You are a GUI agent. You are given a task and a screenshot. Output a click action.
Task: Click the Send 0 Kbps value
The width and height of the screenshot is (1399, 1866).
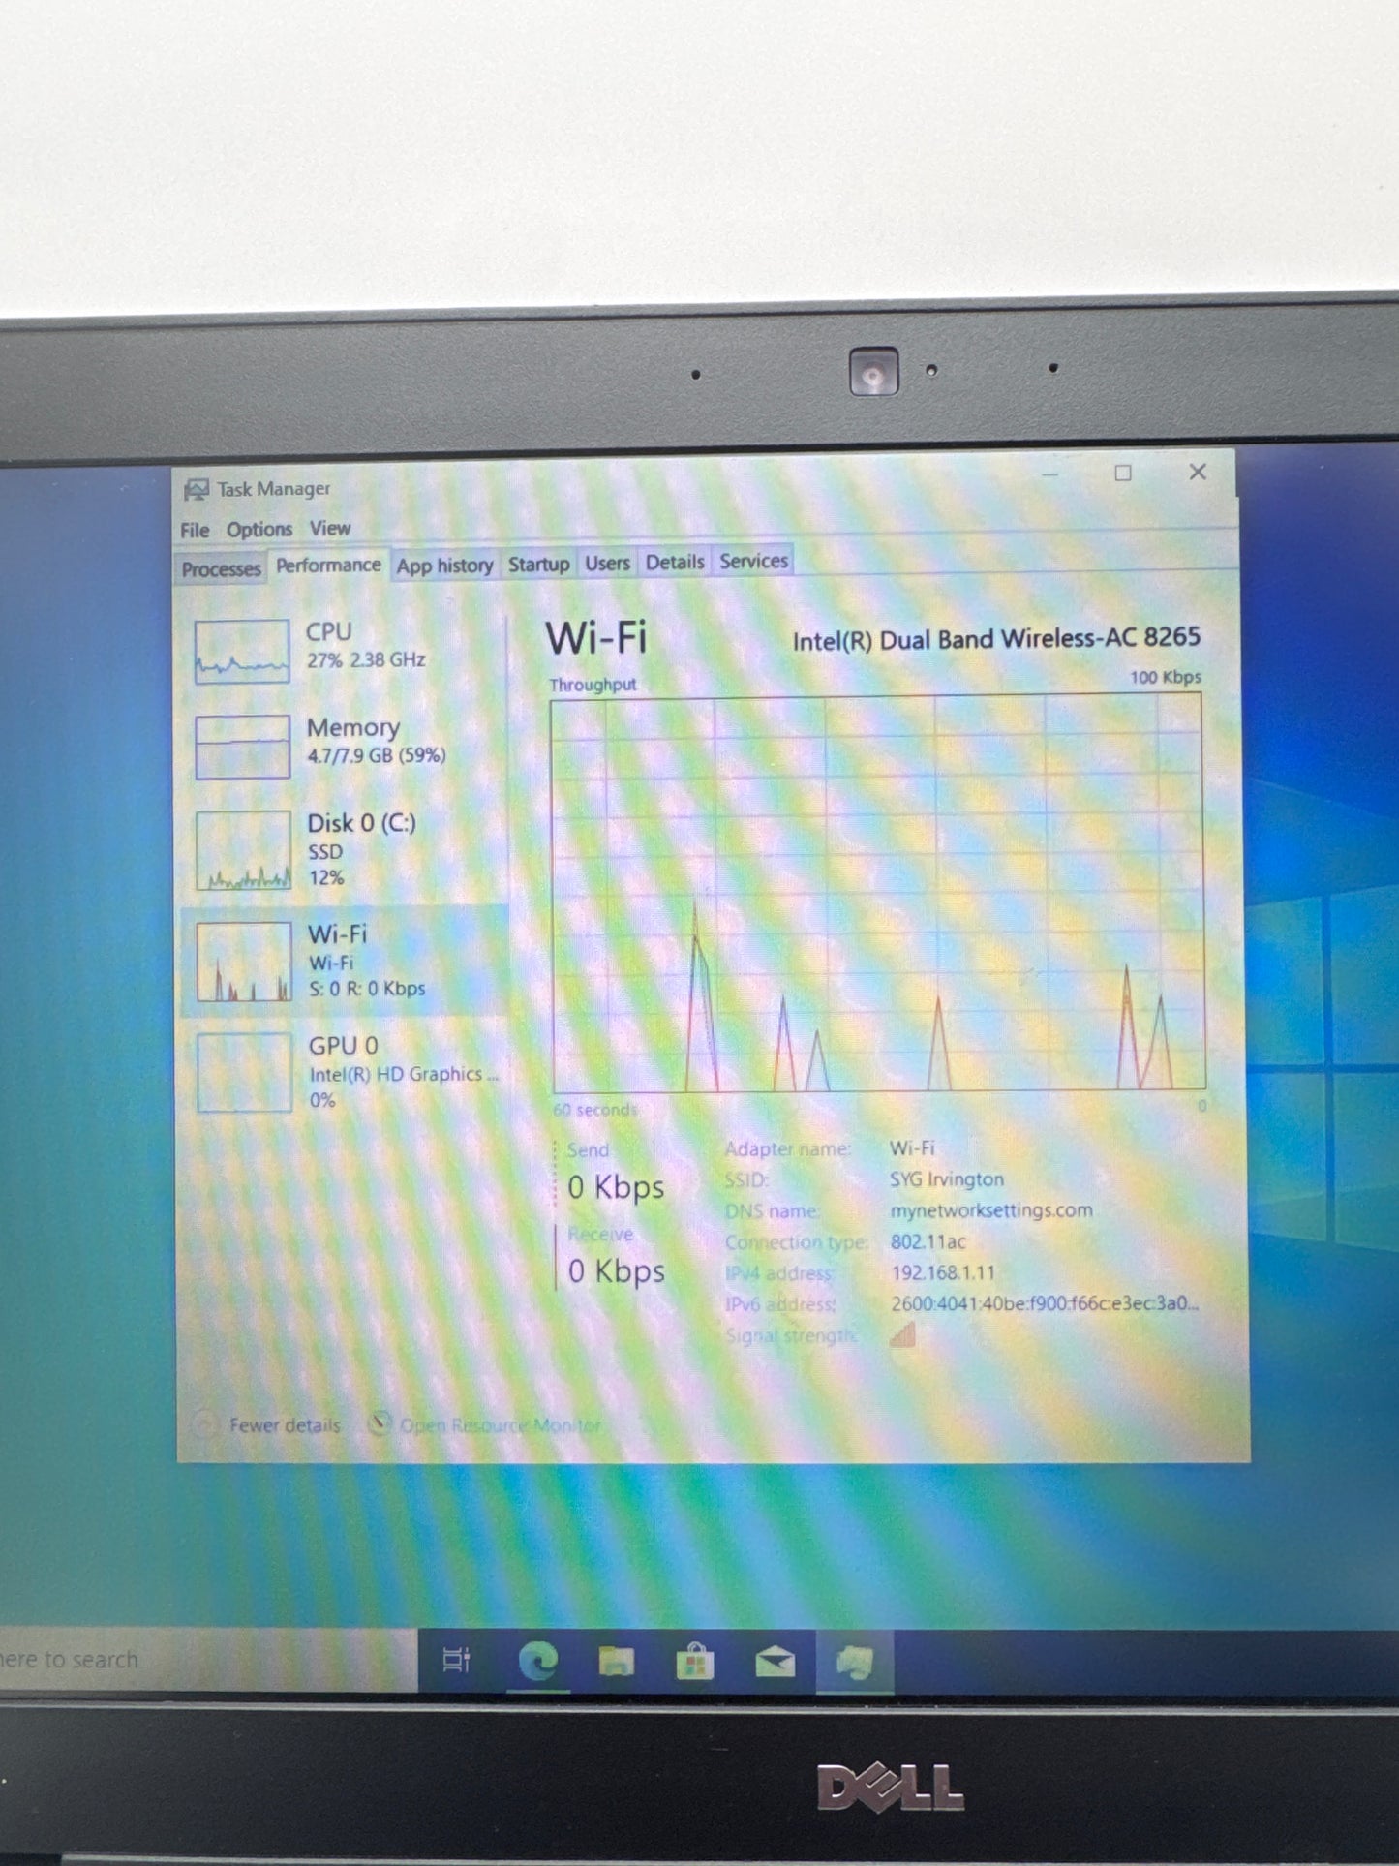pyautogui.click(x=617, y=1187)
